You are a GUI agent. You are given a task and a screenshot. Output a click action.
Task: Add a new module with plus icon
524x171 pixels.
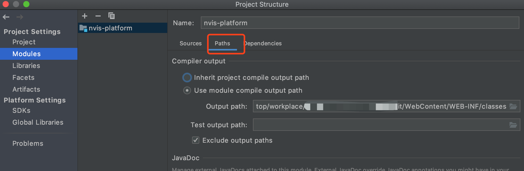click(85, 16)
